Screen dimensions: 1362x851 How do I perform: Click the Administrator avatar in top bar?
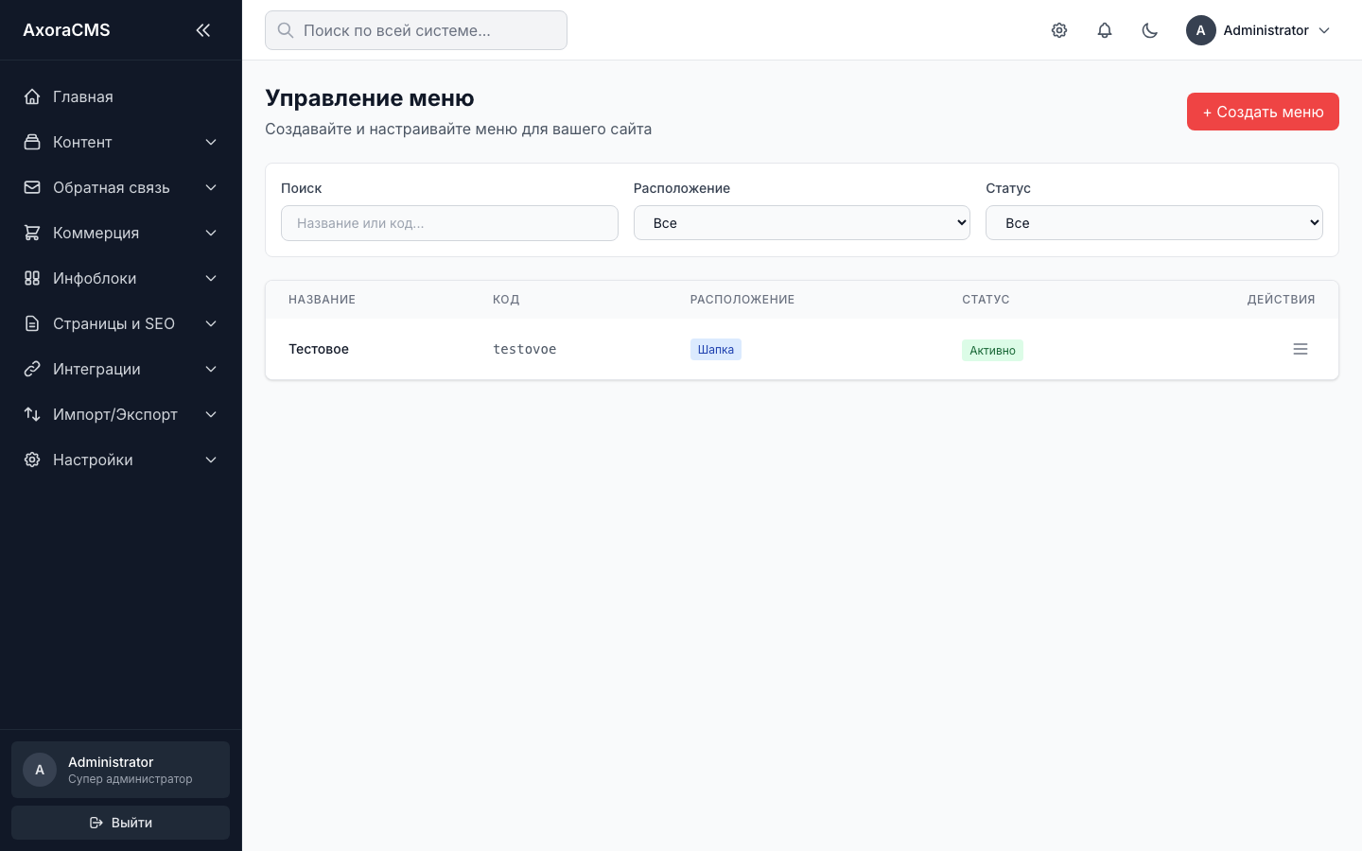click(1201, 30)
